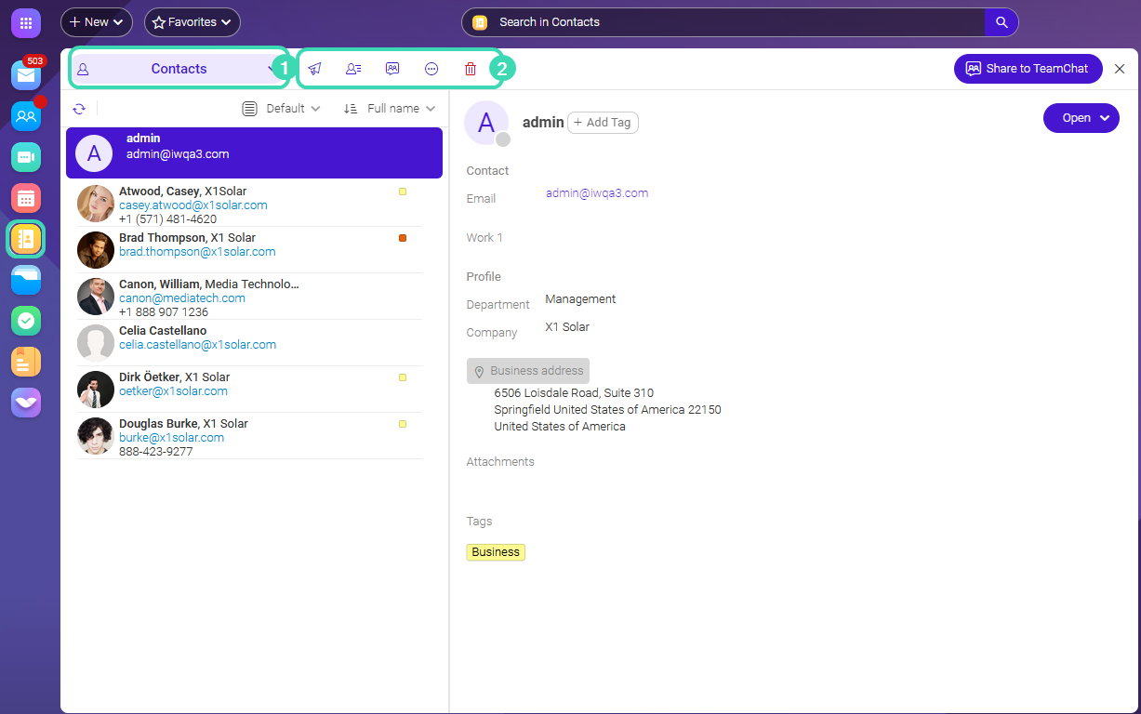Open the Mail app in sidebar
This screenshot has width=1141, height=714.
point(25,75)
